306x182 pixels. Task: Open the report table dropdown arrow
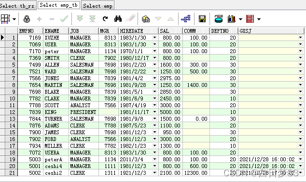coord(259,19)
